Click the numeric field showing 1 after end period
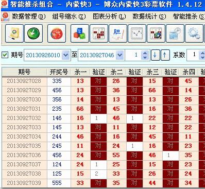 133,55
